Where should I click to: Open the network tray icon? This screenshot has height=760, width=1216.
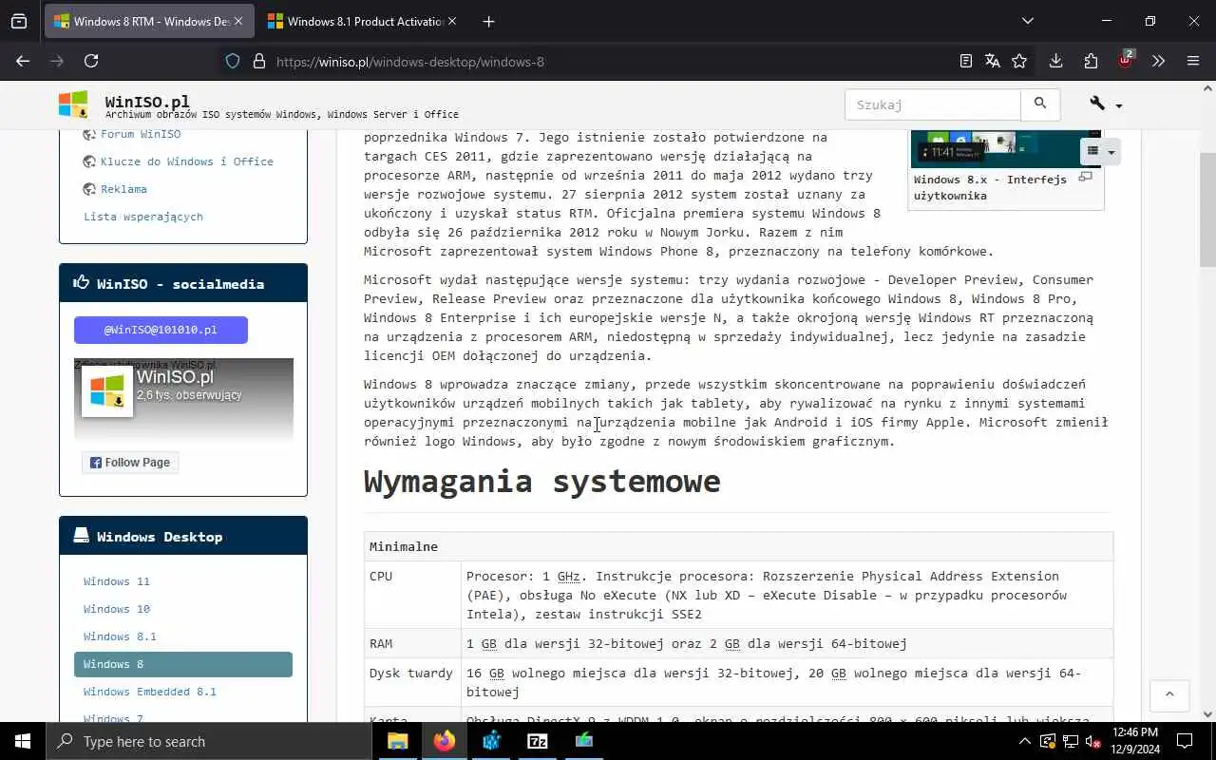click(x=1070, y=741)
